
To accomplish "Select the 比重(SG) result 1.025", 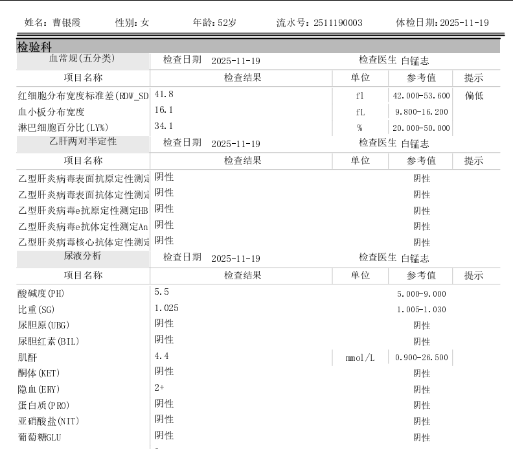I will click(166, 308).
